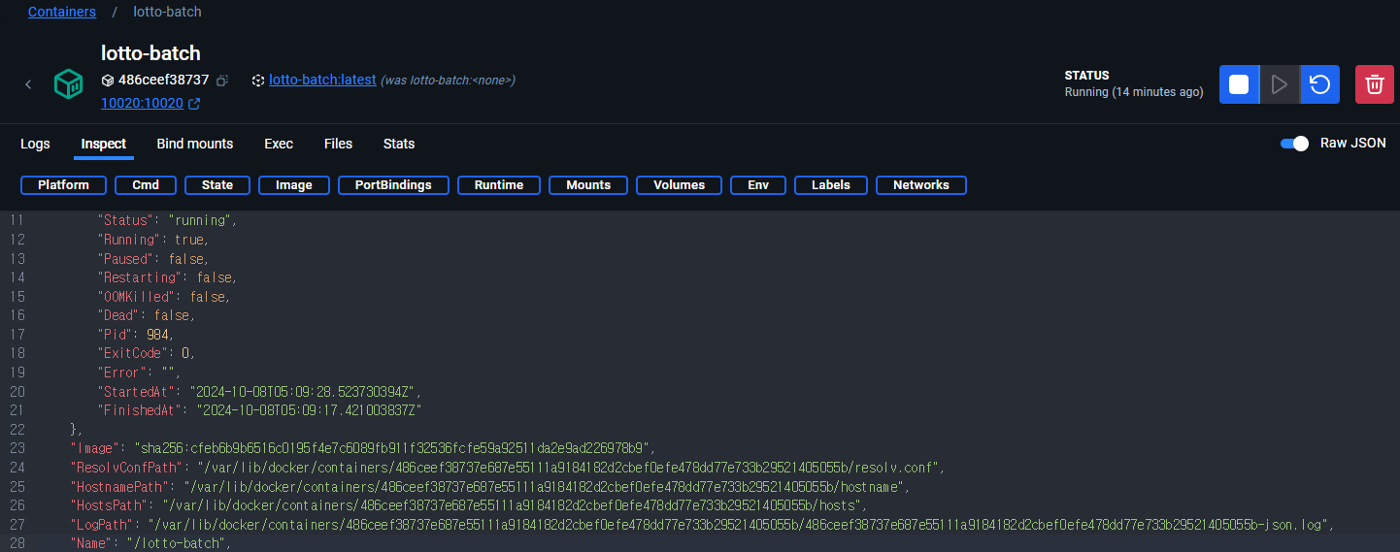Viewport: 1400px width, 552px height.
Task: Select the Inspect tab
Action: (x=104, y=144)
